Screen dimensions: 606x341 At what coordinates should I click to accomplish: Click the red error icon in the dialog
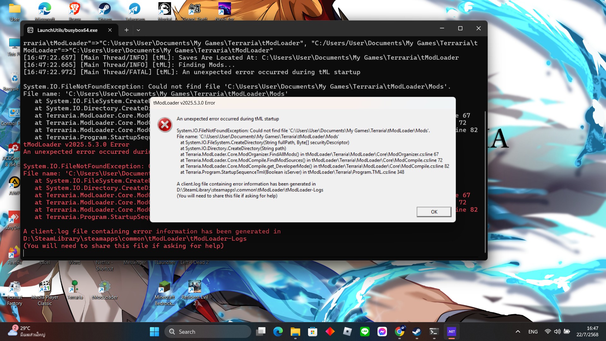[165, 125]
